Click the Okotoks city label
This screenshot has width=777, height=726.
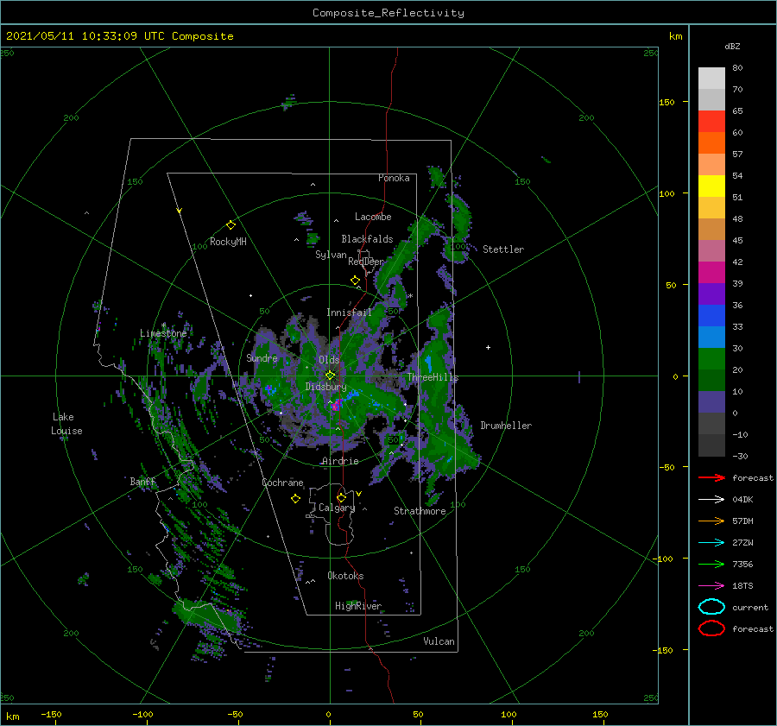345,576
